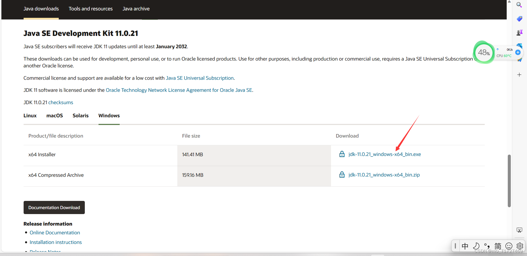Click the x64 Installer row label
This screenshot has width=527, height=256.
[42, 155]
